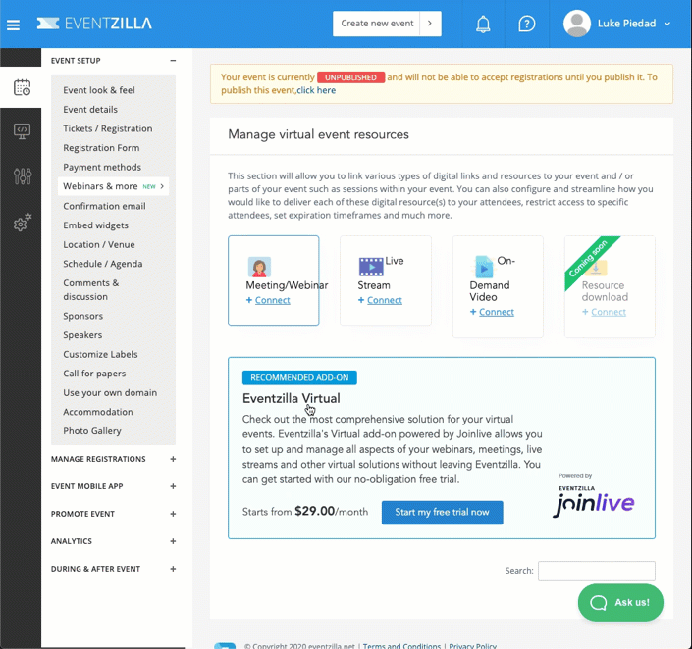Select Webinars & more item
This screenshot has width=692, height=649.
pos(114,186)
